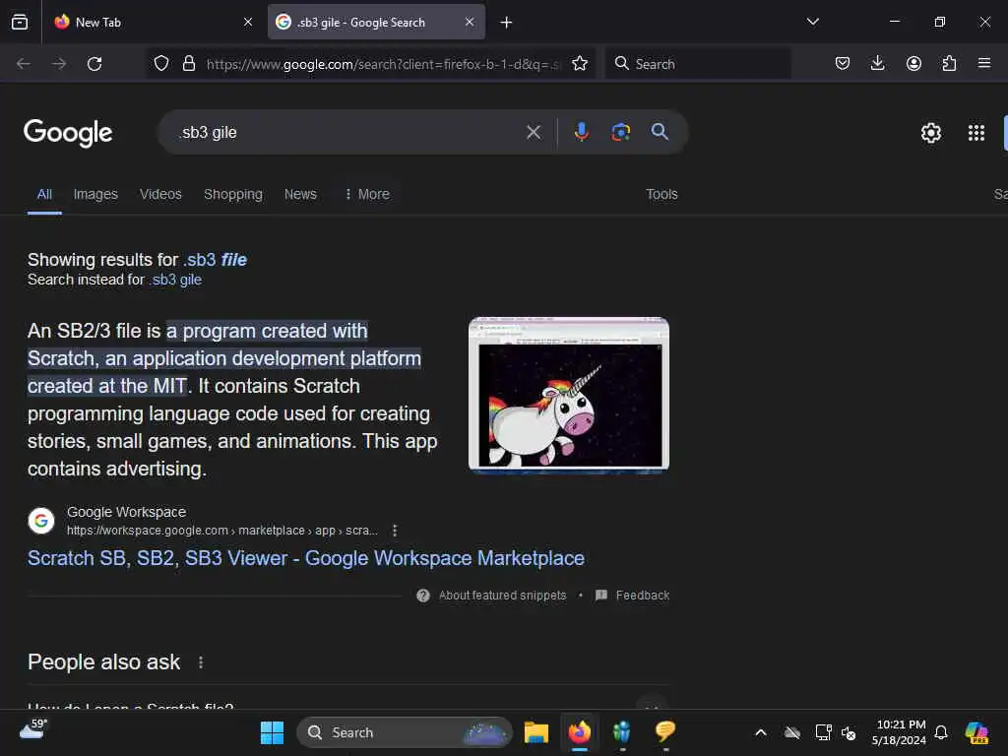The width and height of the screenshot is (1008, 756).
Task: Open the list all tabs dropdown
Action: [812, 22]
